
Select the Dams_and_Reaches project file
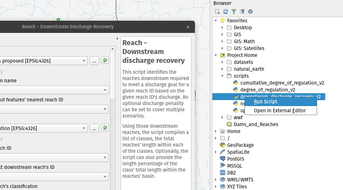256,124
